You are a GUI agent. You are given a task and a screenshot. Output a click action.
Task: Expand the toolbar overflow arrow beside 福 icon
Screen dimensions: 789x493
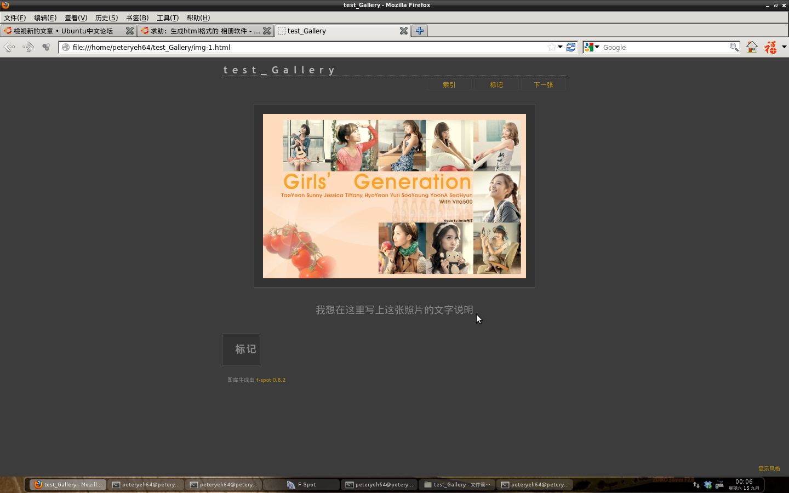(784, 47)
